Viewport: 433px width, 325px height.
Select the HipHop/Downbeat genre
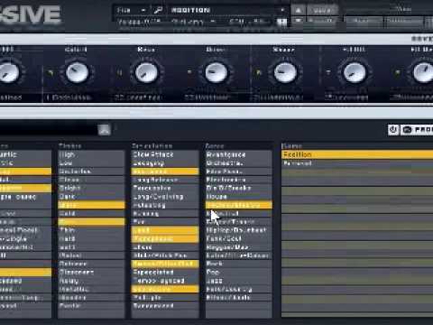coord(239,230)
